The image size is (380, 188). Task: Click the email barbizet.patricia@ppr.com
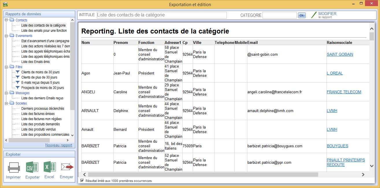269,162
